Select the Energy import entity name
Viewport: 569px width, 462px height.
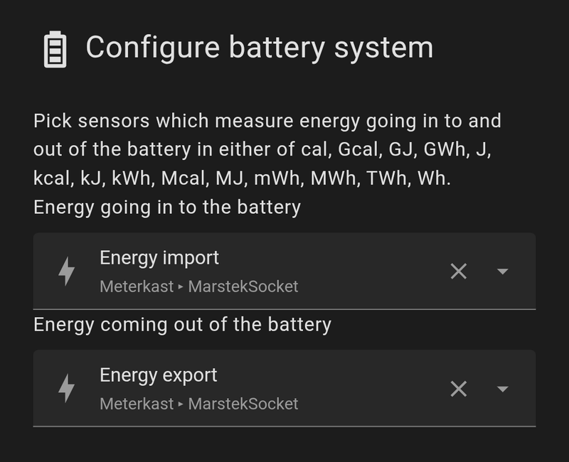click(x=159, y=257)
